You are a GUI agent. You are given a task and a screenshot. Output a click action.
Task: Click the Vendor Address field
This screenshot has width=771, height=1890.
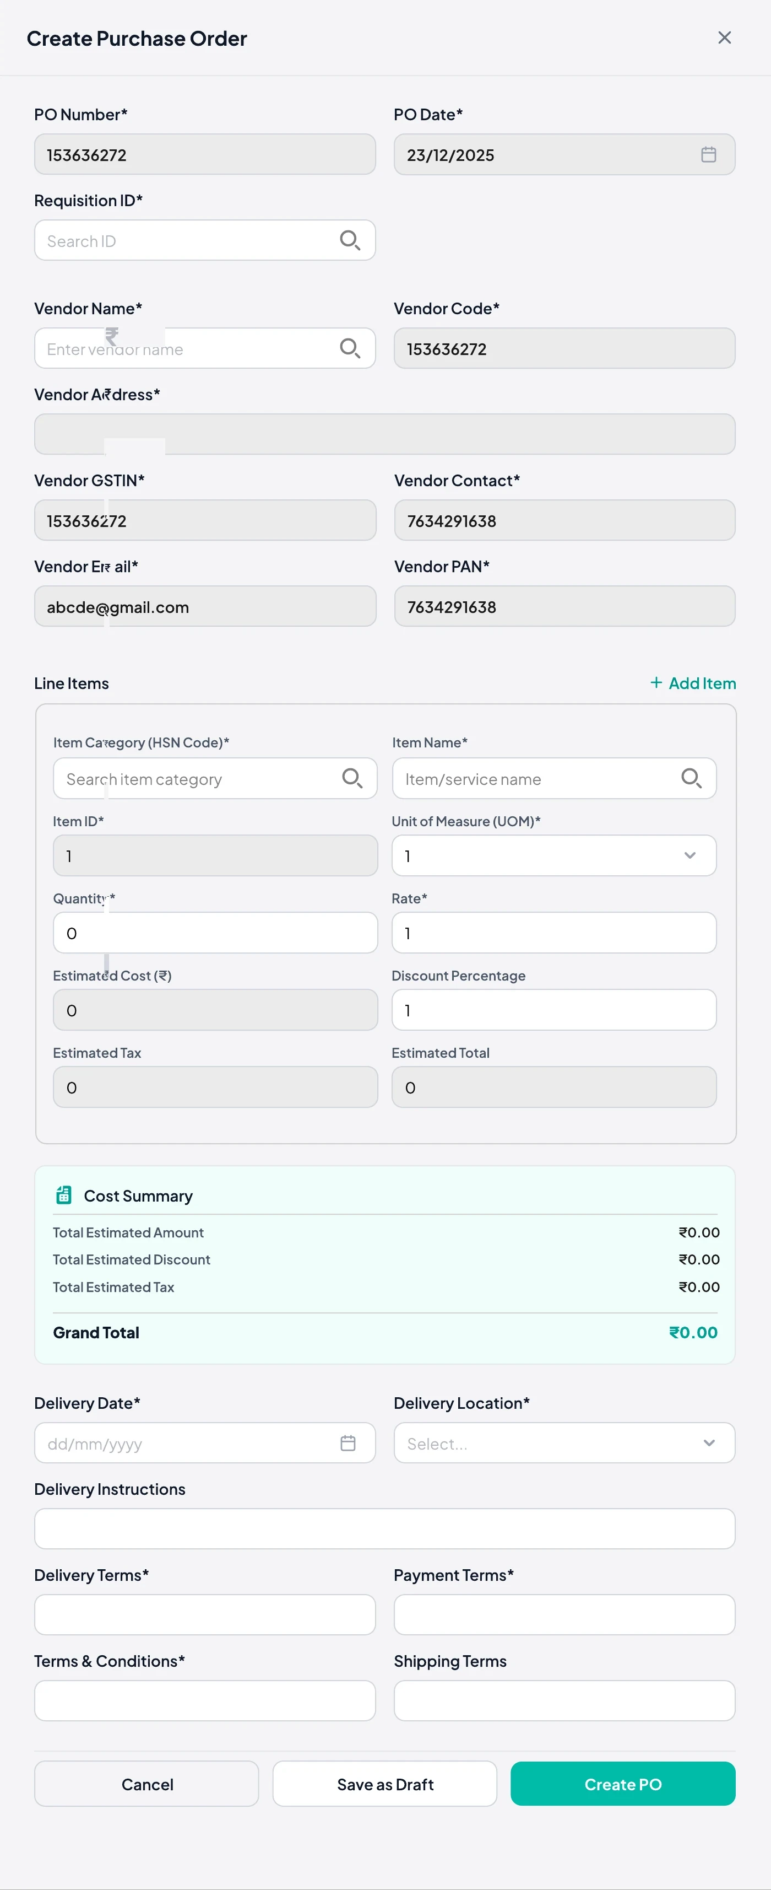(x=385, y=434)
